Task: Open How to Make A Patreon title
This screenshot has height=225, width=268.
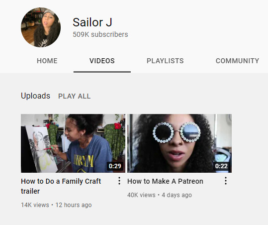Action: pyautogui.click(x=165, y=181)
